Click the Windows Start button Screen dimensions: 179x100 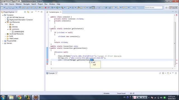tap(3, 97)
